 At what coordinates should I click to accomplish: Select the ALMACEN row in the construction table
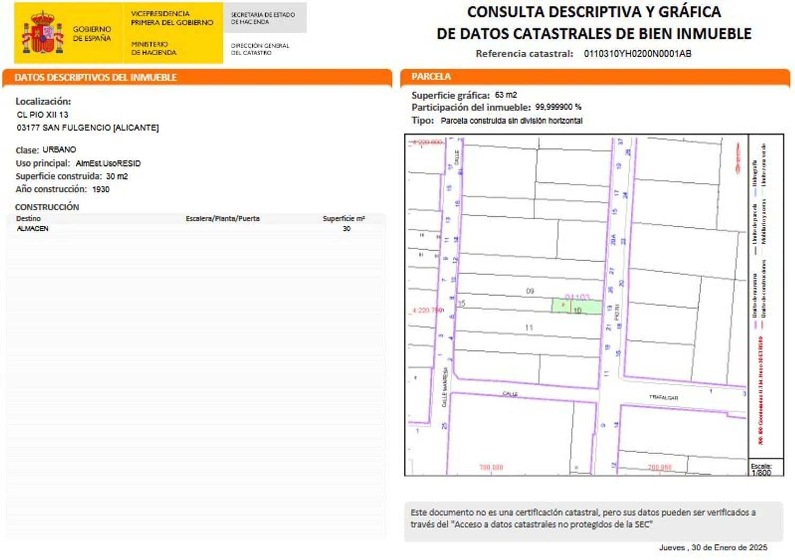[33, 228]
